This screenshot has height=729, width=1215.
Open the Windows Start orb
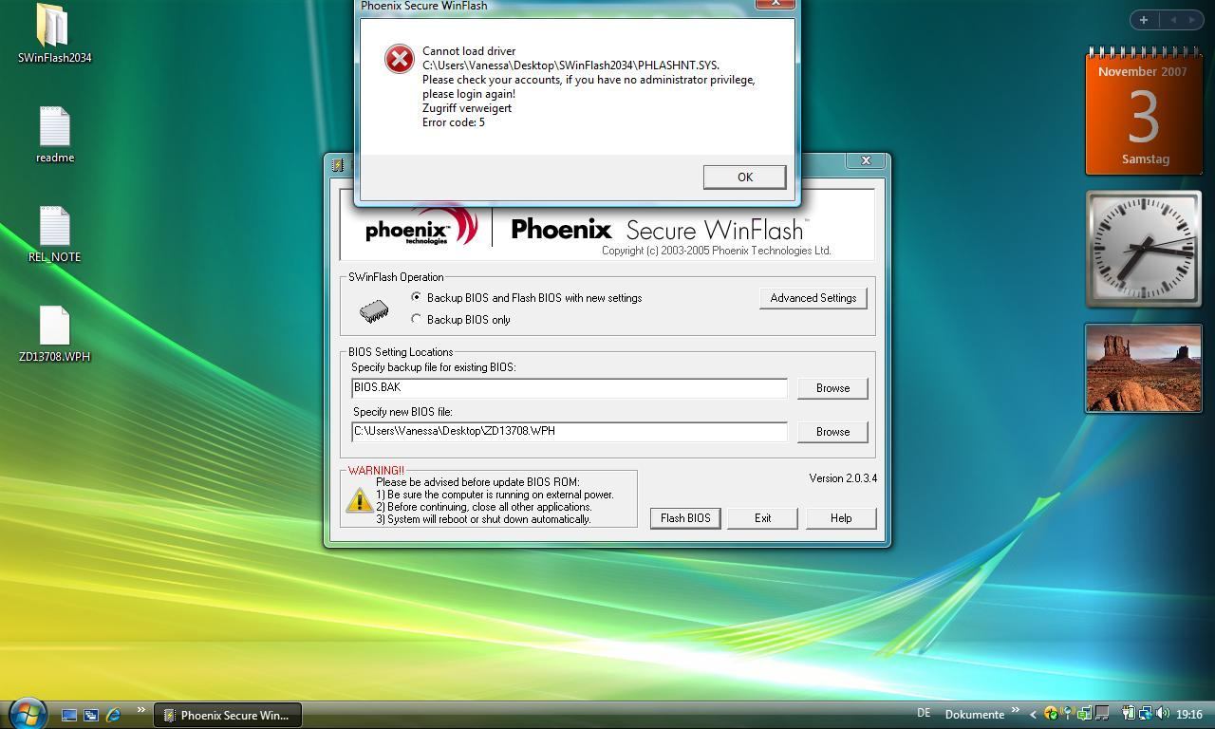click(x=28, y=713)
